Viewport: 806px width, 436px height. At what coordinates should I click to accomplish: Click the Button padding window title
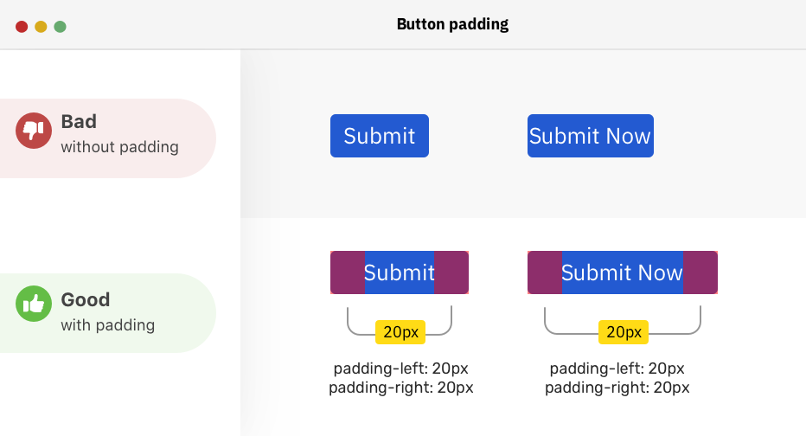click(x=452, y=24)
